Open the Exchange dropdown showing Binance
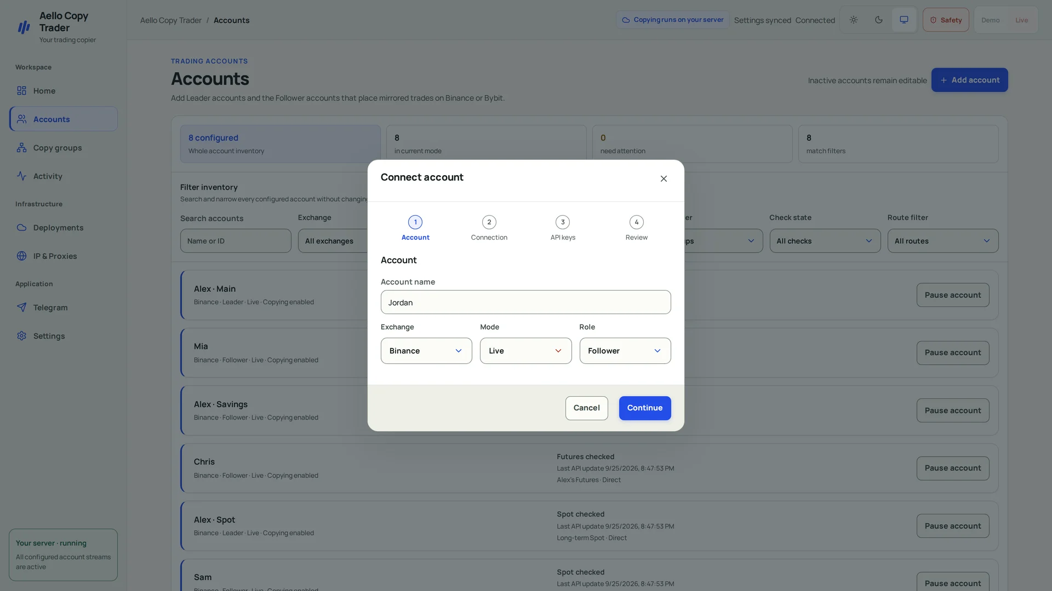 pos(426,351)
